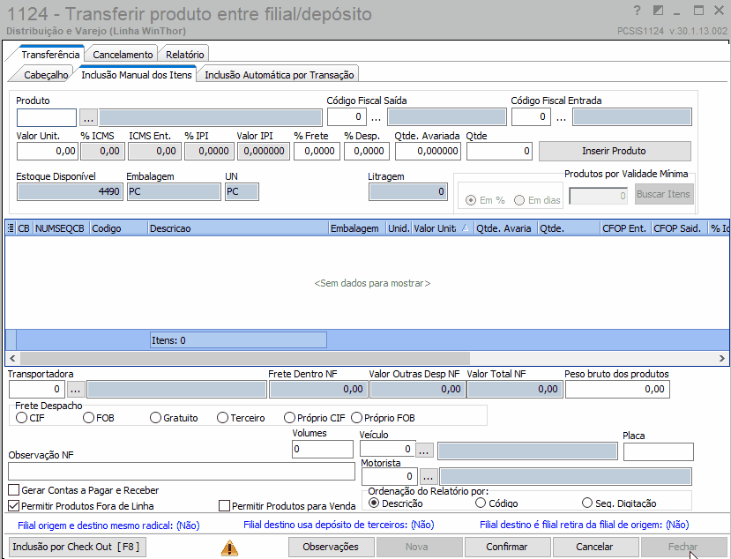Viewport: 731px width, 559px height.
Task: Uncheck Permitir Produtos Fora de Linha
Action: click(x=14, y=506)
